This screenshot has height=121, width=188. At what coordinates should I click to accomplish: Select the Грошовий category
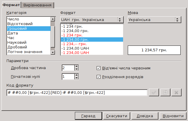29,29
